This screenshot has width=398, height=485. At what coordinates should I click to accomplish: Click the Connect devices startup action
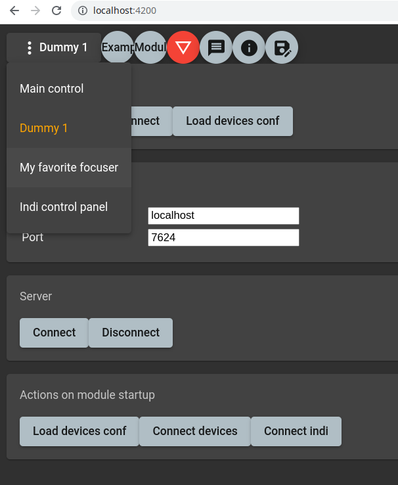195,431
